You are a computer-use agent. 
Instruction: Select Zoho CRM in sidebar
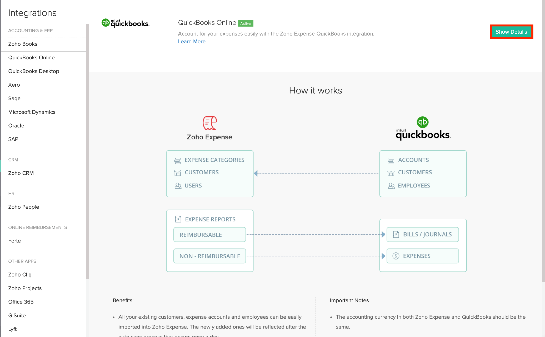21,173
